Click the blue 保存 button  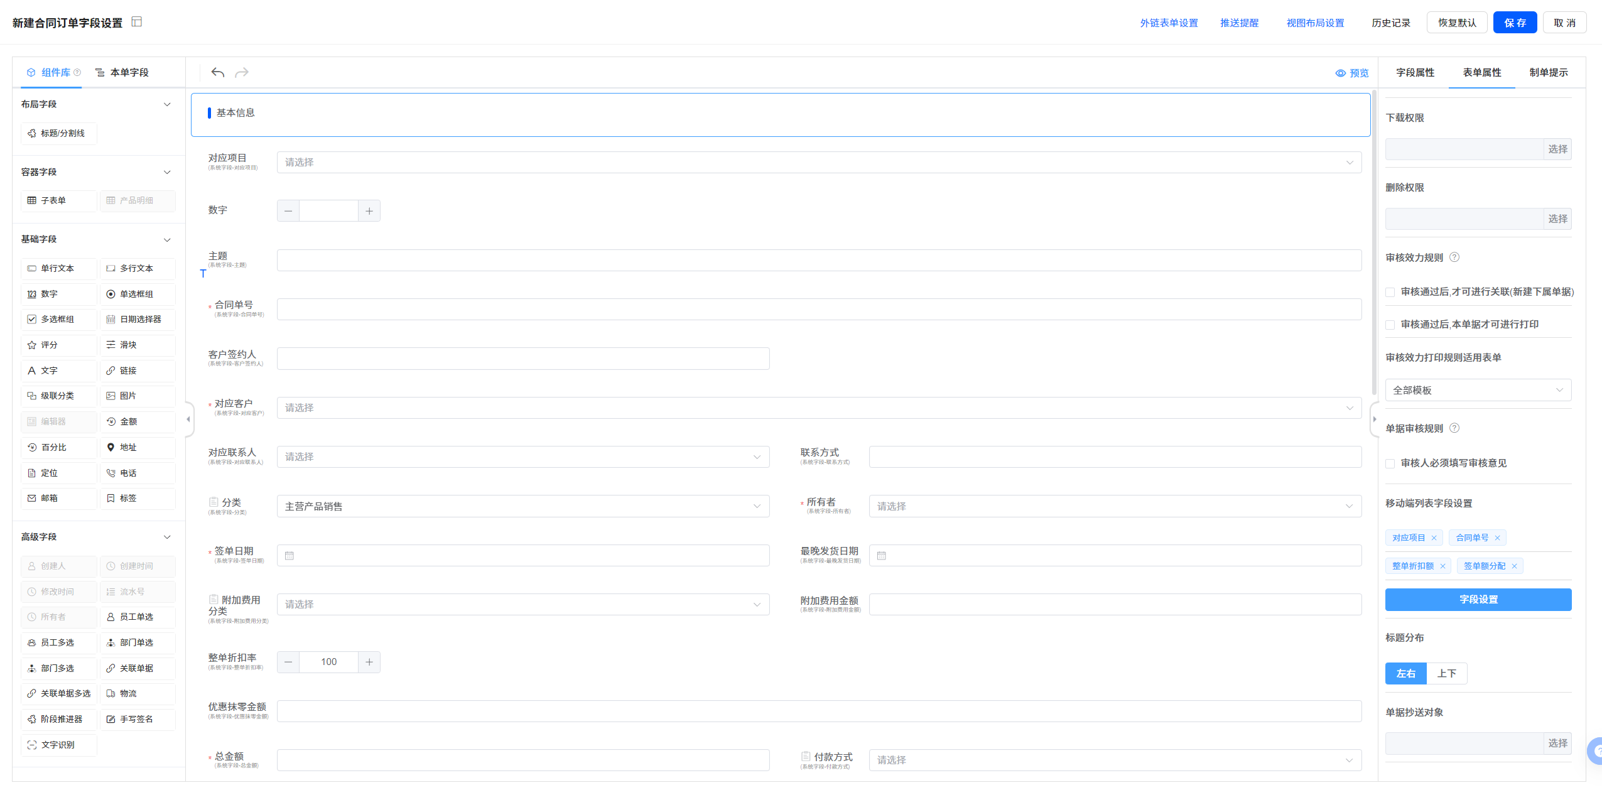[x=1514, y=23]
